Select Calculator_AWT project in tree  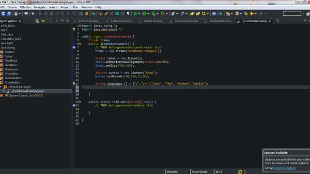pos(11,39)
